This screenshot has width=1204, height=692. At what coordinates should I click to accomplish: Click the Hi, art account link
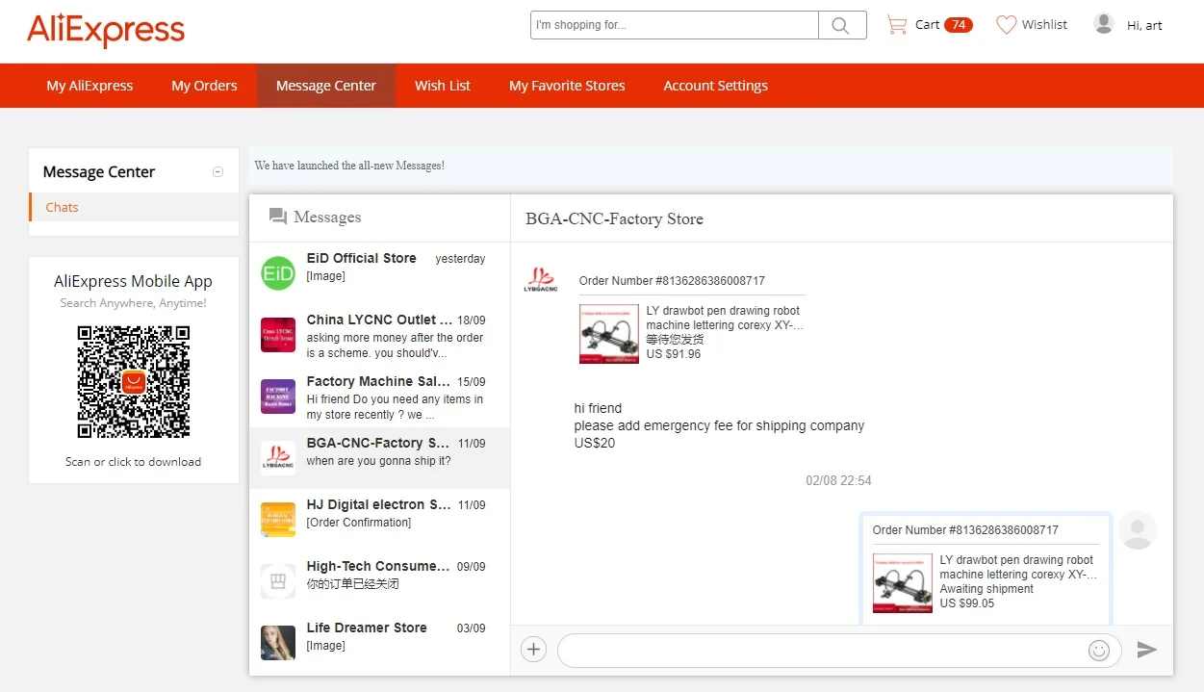click(1144, 26)
